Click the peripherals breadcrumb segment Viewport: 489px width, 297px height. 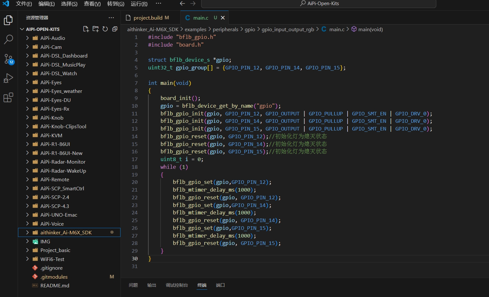coord(226,29)
